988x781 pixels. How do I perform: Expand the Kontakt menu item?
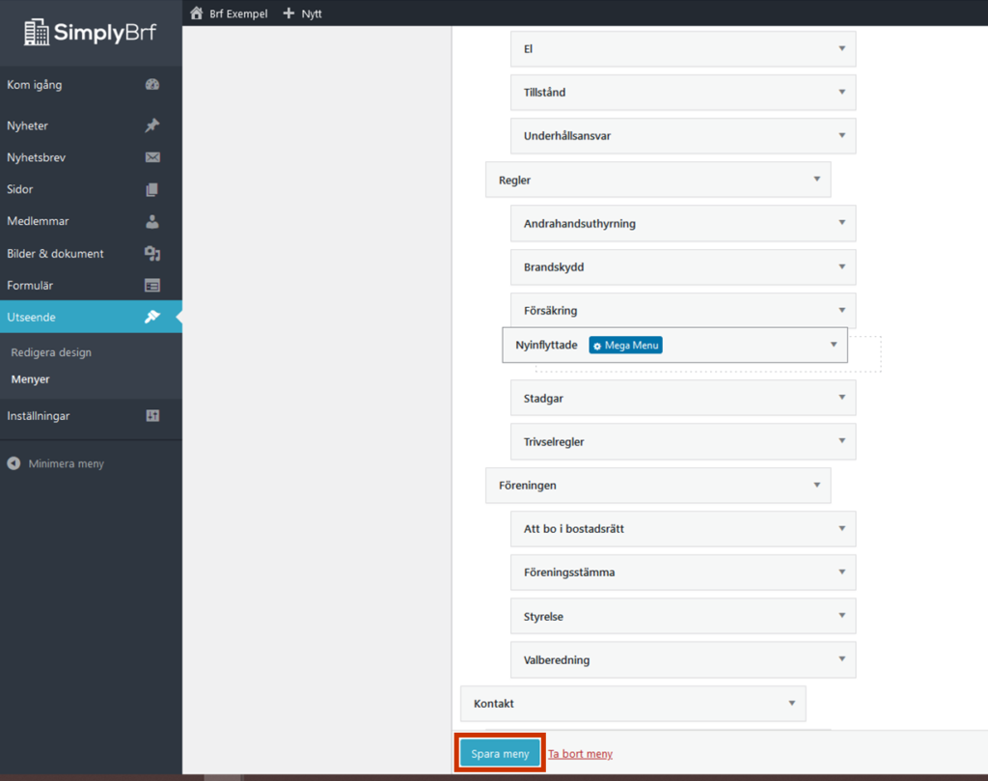click(791, 704)
